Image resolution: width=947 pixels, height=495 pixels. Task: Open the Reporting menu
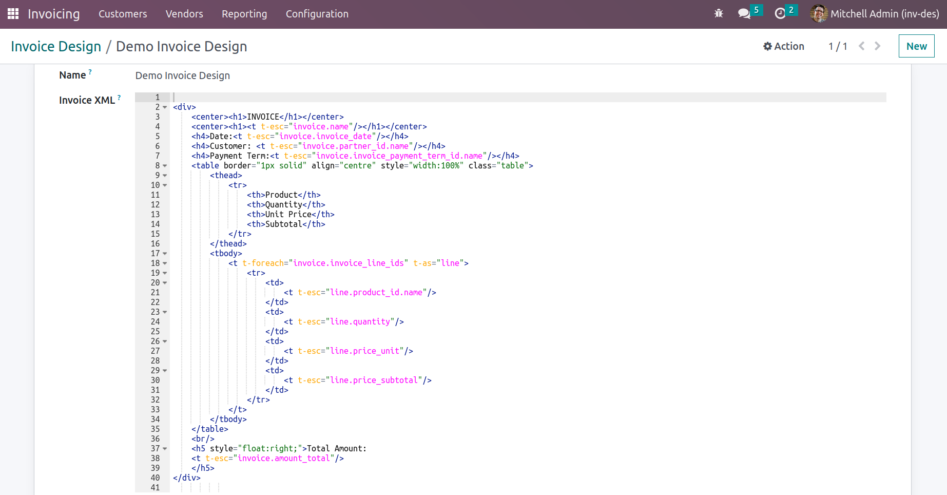(244, 14)
